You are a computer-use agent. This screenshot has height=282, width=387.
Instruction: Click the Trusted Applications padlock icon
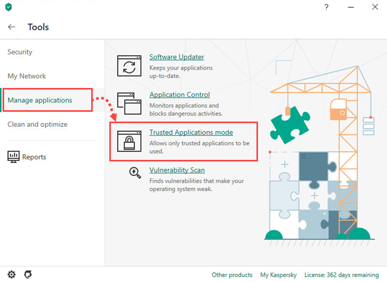point(129,141)
